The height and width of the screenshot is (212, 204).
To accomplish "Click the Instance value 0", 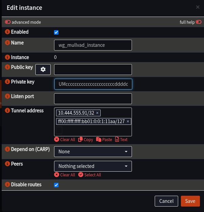I will (55, 57).
